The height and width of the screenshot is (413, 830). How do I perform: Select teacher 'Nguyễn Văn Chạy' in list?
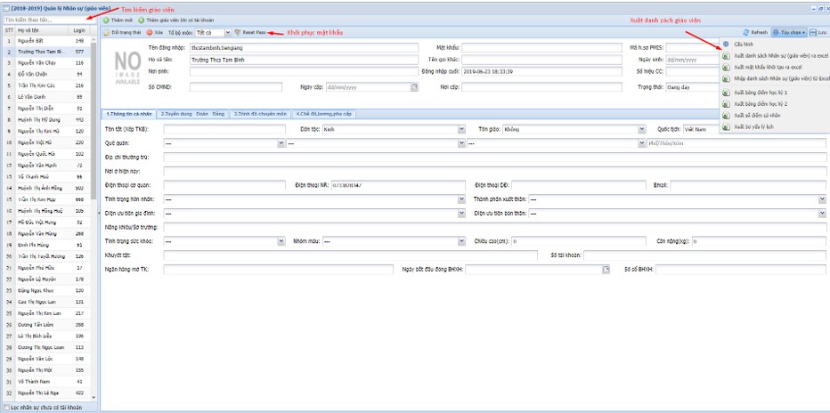click(37, 63)
